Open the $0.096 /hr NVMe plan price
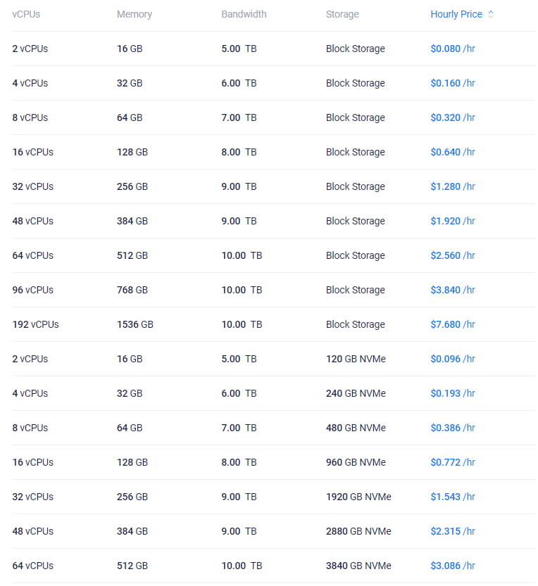 point(453,359)
